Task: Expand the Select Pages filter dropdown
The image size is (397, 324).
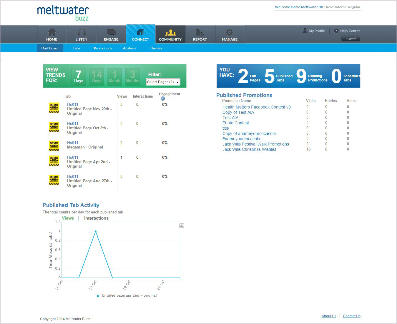Action: (163, 82)
